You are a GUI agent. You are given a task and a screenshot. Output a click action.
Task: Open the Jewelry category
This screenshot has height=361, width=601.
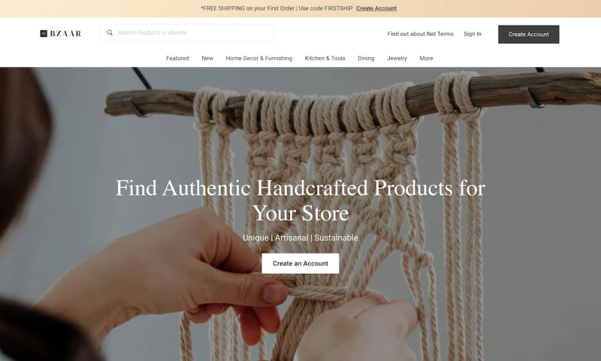click(x=397, y=59)
